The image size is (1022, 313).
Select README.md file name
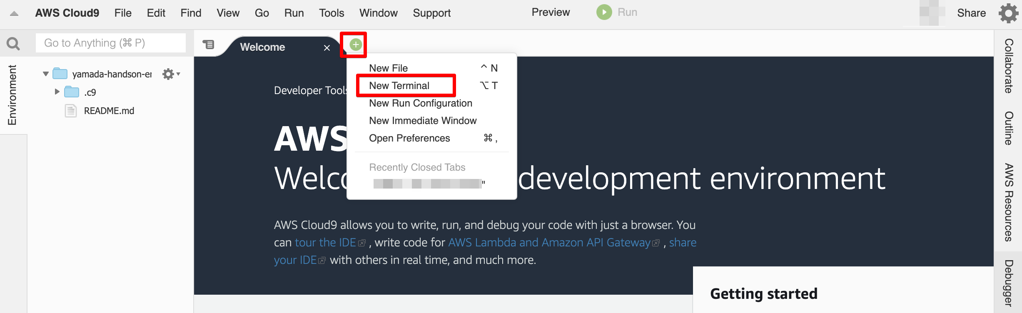click(109, 111)
